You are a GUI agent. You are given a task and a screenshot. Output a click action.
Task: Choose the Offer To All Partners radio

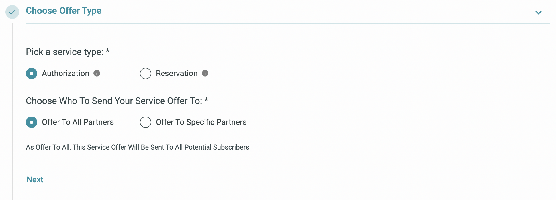[x=32, y=122]
